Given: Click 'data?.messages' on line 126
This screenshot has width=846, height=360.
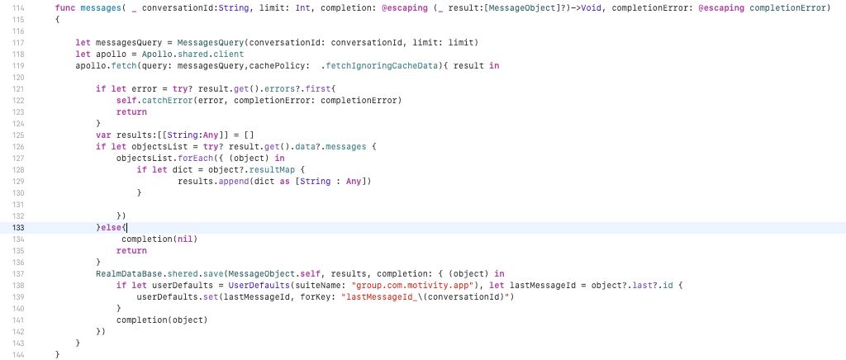Looking at the screenshot, I should [330, 147].
